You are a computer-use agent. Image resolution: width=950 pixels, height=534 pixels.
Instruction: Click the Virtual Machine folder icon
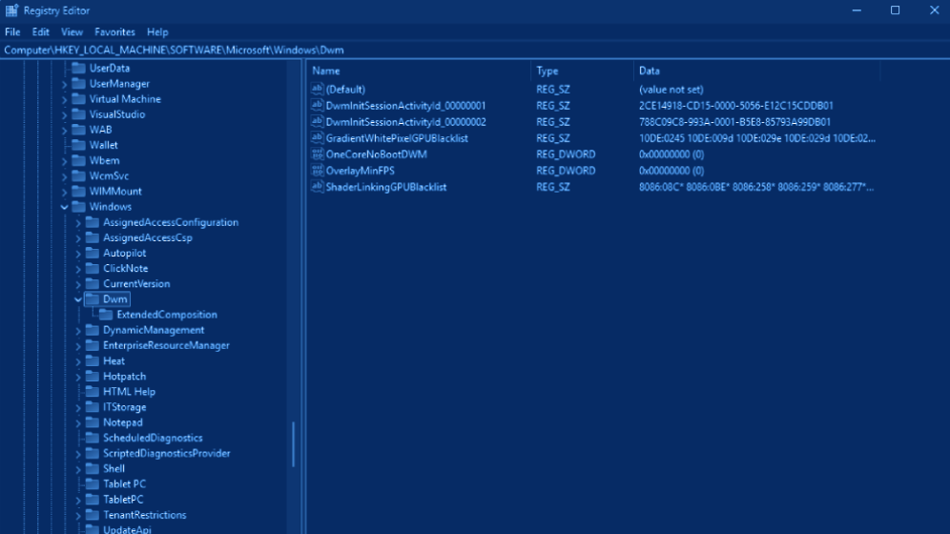pos(78,99)
